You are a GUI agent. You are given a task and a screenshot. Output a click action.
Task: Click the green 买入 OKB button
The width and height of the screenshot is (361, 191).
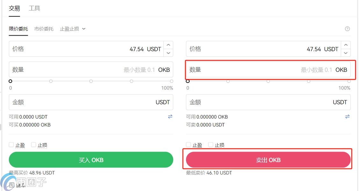tap(91, 160)
